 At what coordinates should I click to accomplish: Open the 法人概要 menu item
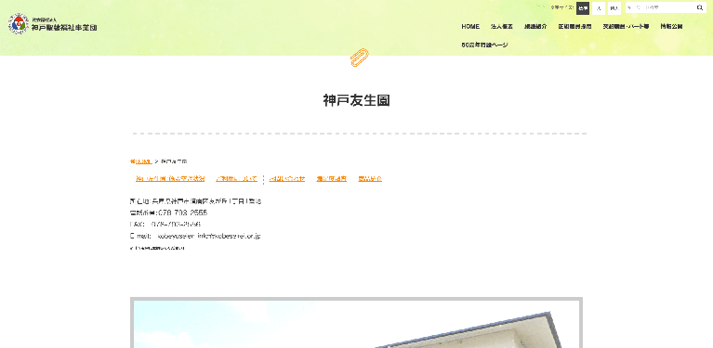coord(502,27)
